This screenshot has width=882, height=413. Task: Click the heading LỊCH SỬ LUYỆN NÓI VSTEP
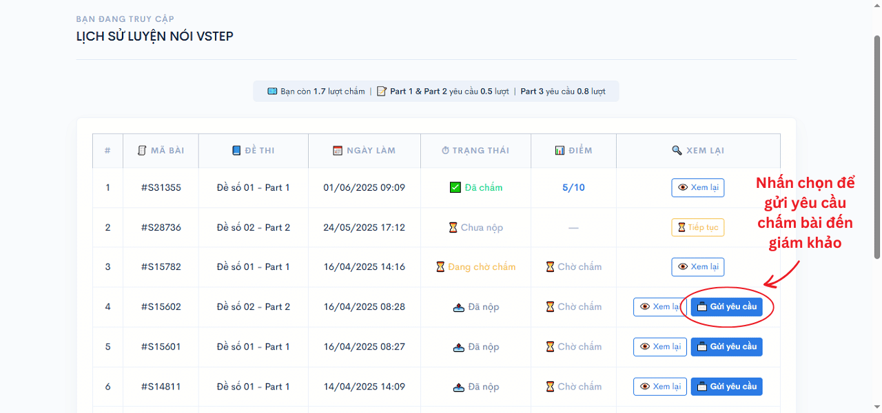(155, 36)
